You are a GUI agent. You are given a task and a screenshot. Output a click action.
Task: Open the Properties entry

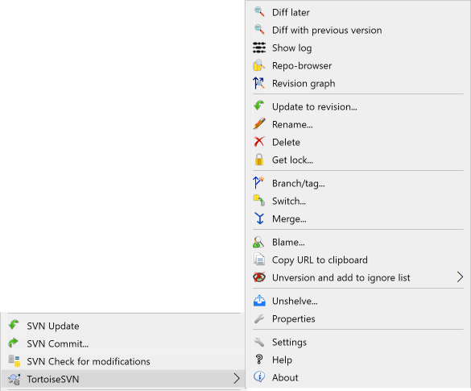coord(358,318)
